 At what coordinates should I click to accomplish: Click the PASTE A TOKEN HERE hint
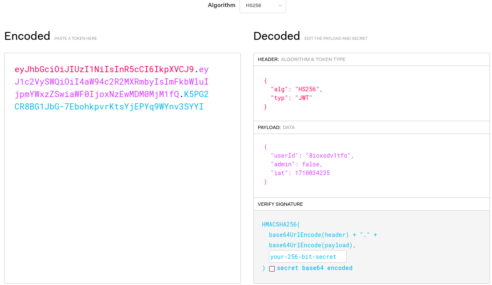click(x=76, y=38)
